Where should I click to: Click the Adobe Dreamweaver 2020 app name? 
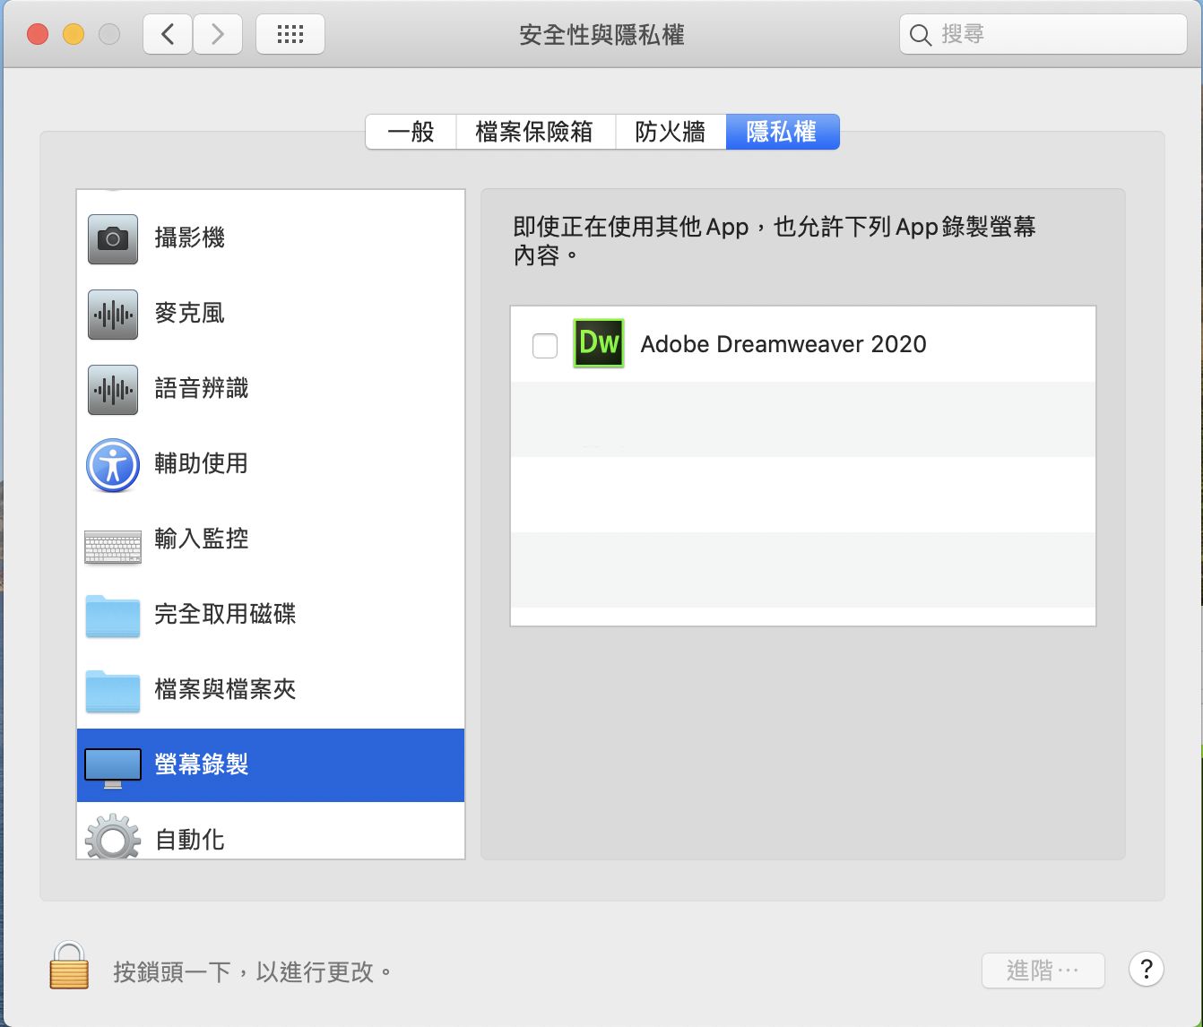(783, 345)
